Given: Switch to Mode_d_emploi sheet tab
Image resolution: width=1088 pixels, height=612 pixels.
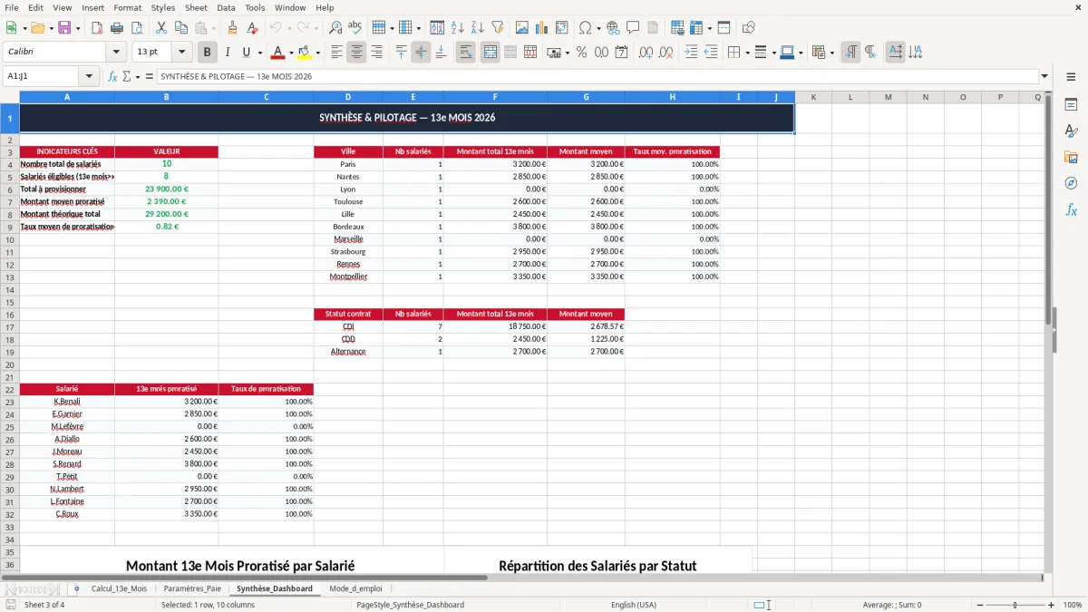Looking at the screenshot, I should tap(355, 588).
